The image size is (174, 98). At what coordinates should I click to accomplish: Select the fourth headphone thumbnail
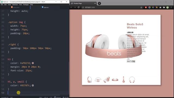point(115,79)
